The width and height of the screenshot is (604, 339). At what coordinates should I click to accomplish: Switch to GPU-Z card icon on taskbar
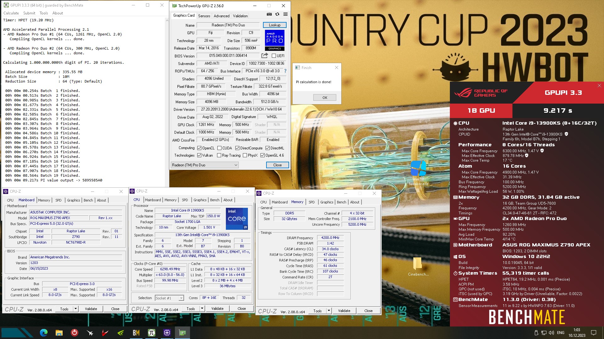point(182,332)
